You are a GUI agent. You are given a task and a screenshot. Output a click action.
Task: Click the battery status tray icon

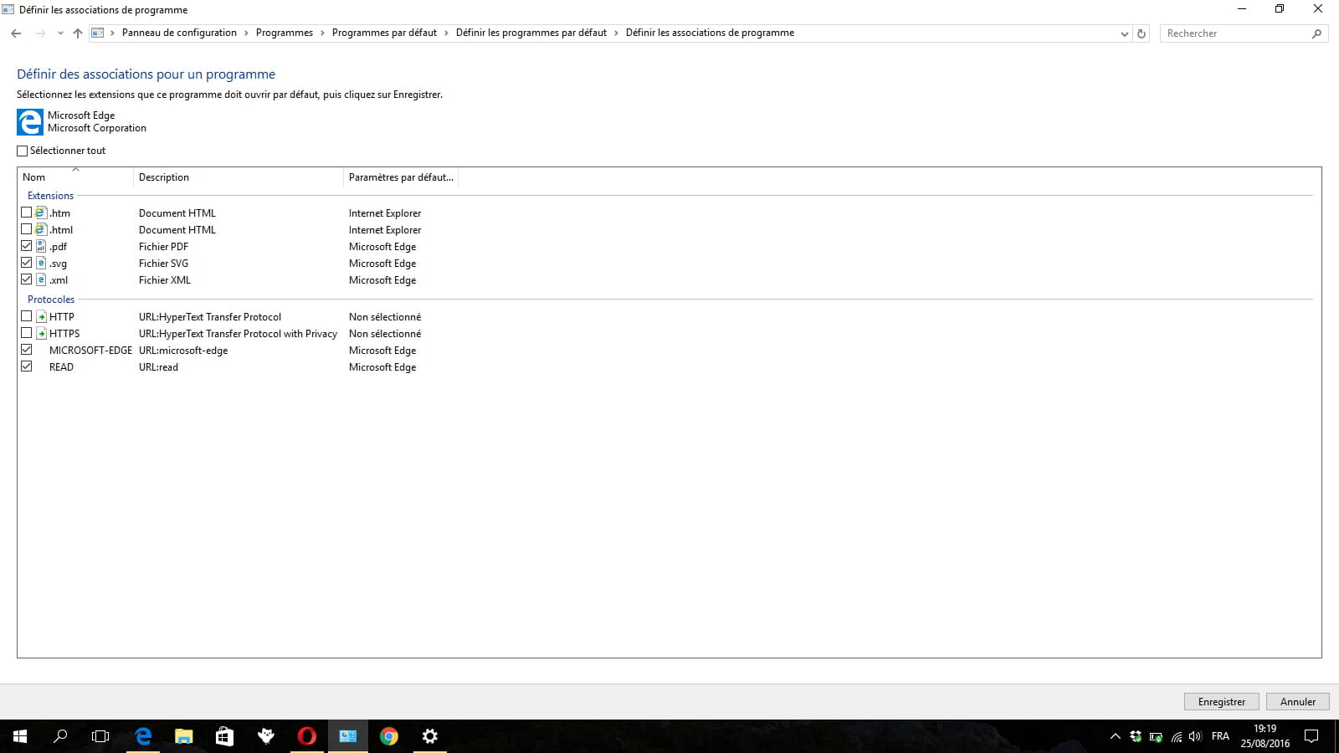point(1156,736)
